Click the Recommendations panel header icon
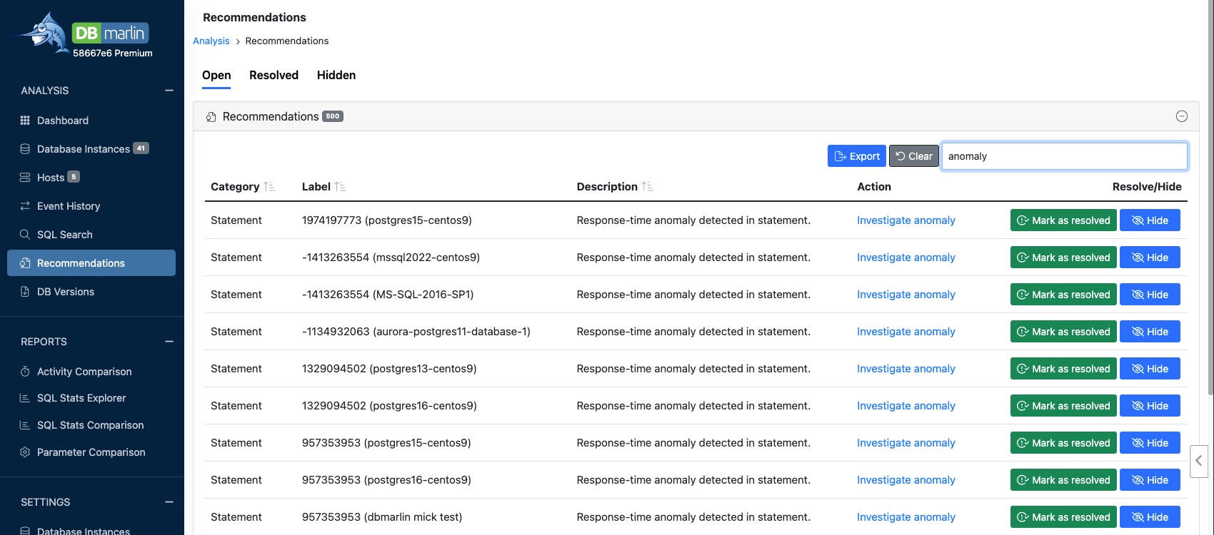 pyautogui.click(x=211, y=117)
